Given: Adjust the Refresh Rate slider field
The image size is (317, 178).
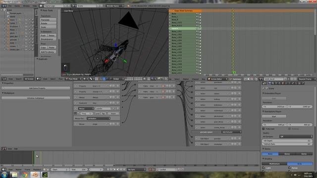Looking at the screenshot, I should 287,144.
